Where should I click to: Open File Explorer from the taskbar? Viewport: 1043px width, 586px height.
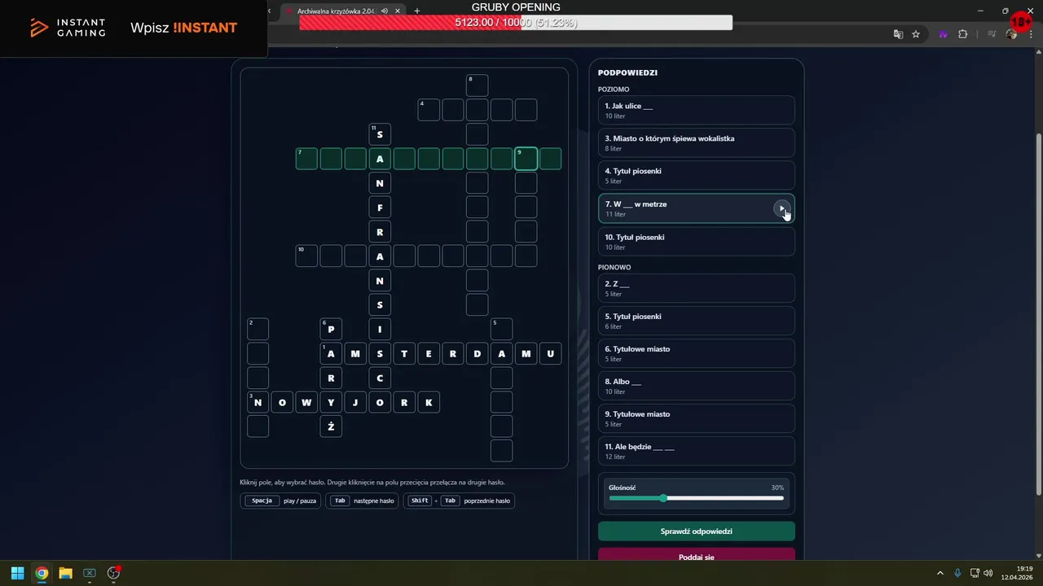tap(65, 573)
